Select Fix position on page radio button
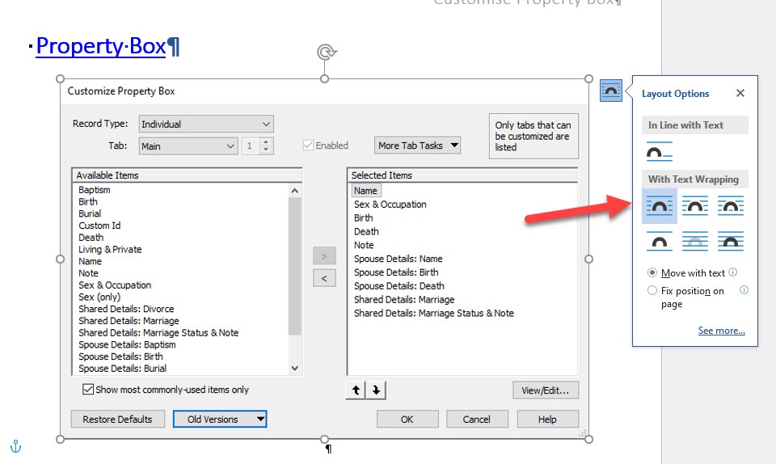The width and height of the screenshot is (776, 464). pos(652,290)
